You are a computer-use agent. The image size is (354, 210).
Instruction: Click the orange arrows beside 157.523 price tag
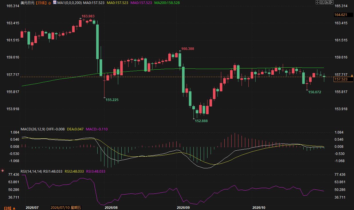pyautogui.click(x=352, y=76)
